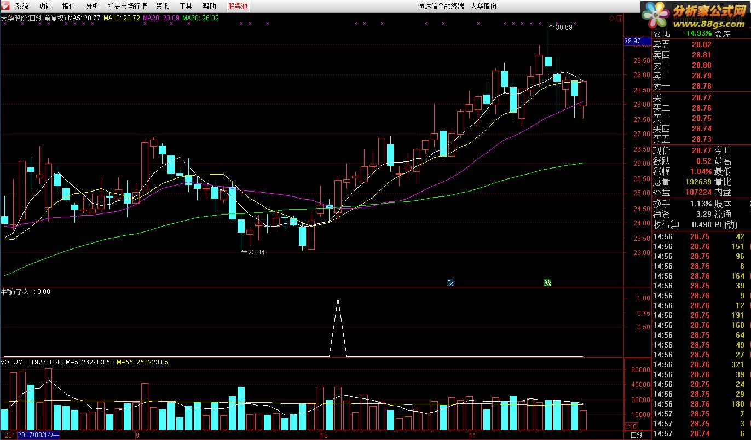Screen dimensions: 751x440
Task: Click the 收益(三) 0.498 value
Action: [702, 224]
